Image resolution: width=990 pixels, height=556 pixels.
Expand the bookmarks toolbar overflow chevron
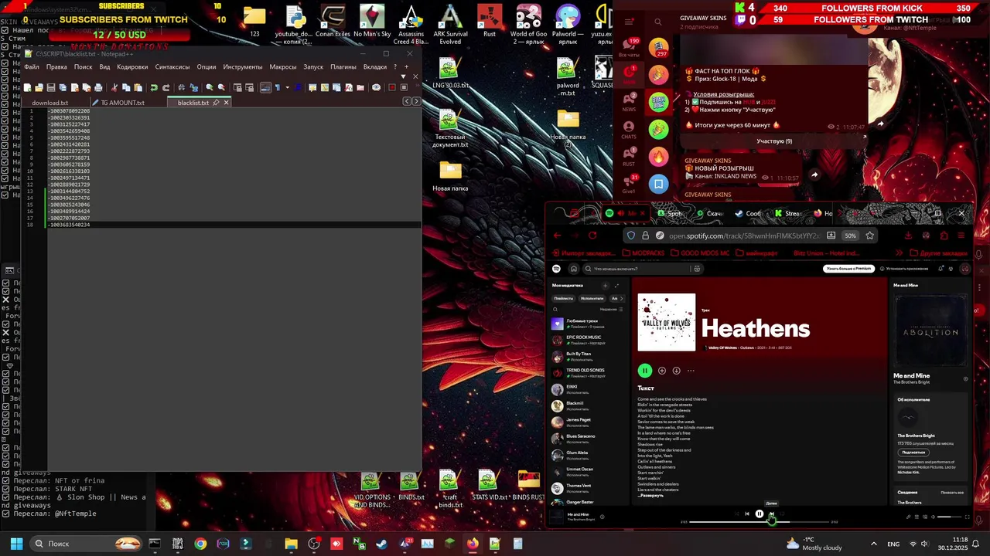(899, 253)
